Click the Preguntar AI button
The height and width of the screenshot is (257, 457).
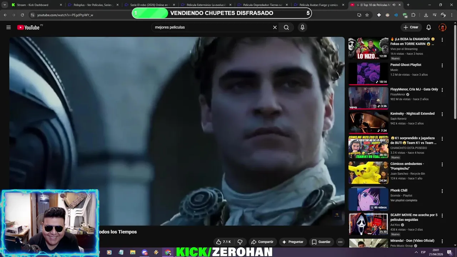(x=292, y=242)
